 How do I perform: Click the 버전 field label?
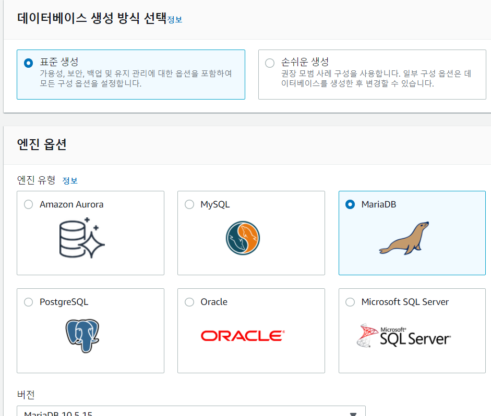[x=26, y=395]
